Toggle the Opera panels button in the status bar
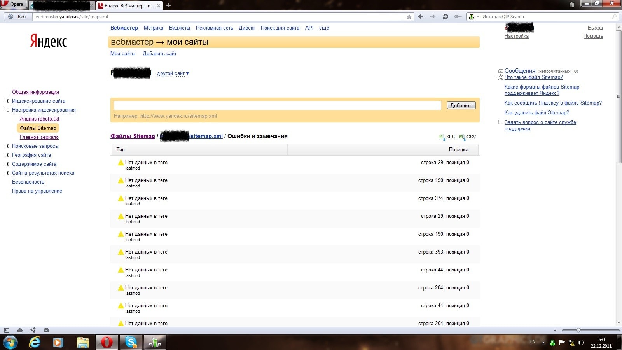622x350 pixels. pyautogui.click(x=7, y=330)
